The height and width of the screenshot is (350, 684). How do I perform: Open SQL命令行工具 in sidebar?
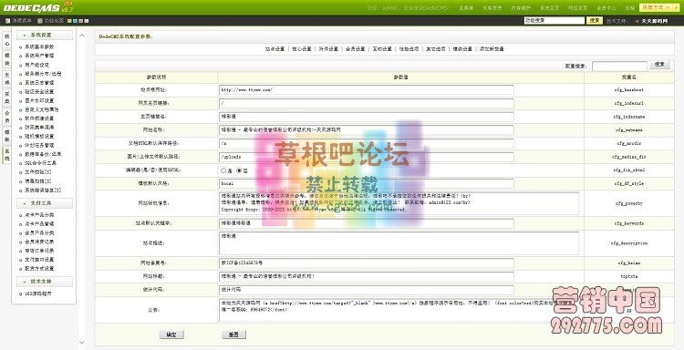[x=40, y=163]
